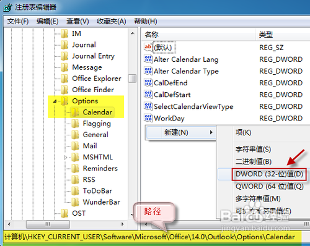The height and width of the screenshot is (246, 310).
Task: Click the WunderBar folder icon
Action: 75,202
